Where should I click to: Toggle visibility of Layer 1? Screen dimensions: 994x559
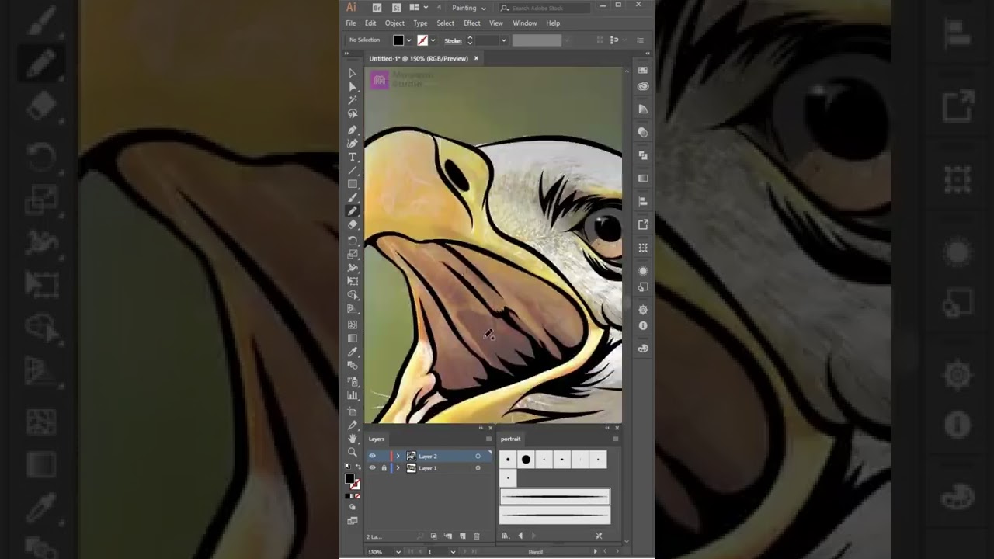pyautogui.click(x=372, y=468)
